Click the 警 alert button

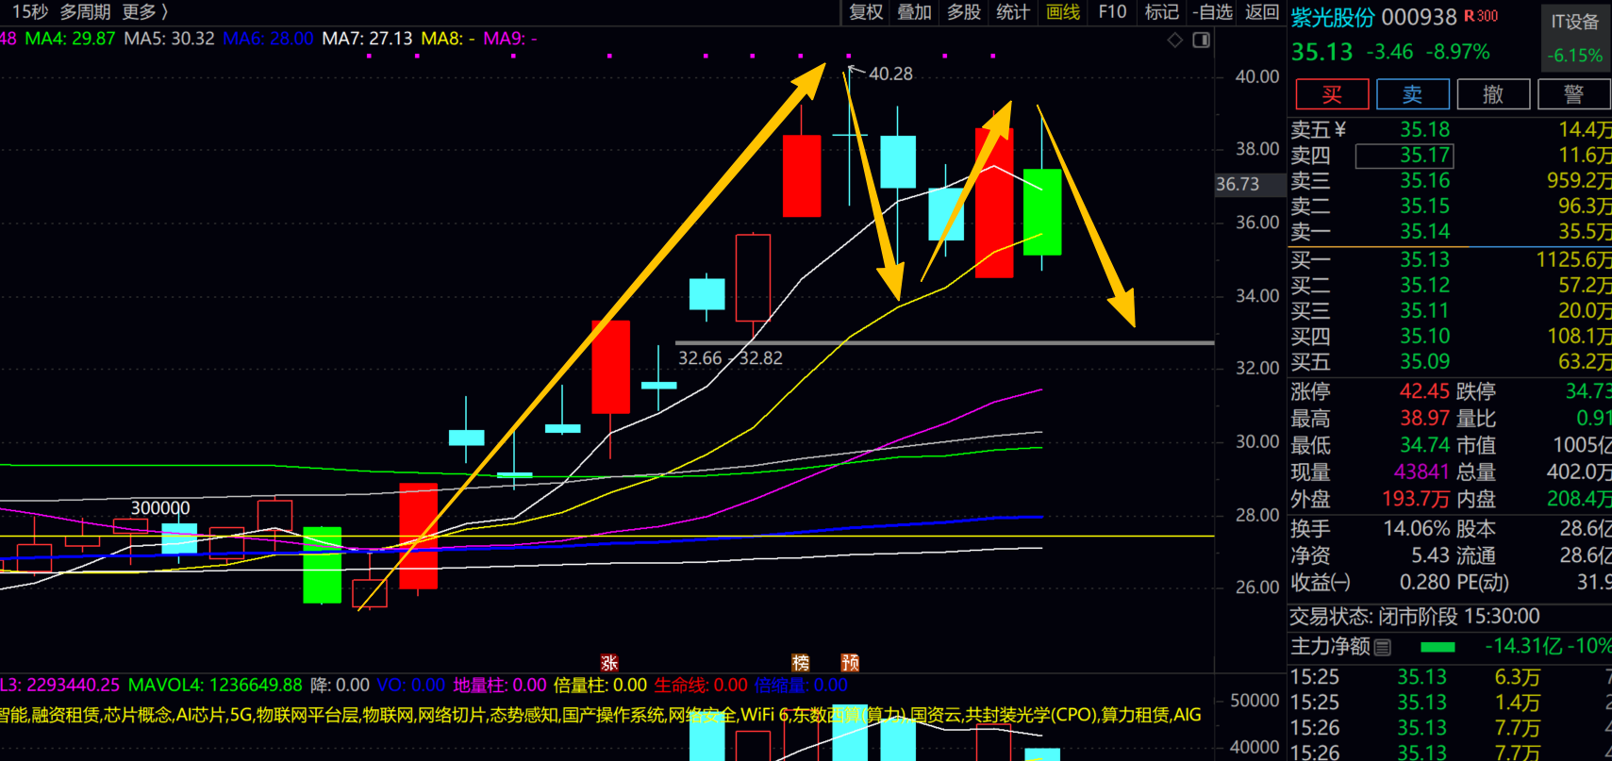click(x=1574, y=94)
